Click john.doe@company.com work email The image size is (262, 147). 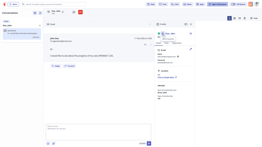tap(167, 57)
